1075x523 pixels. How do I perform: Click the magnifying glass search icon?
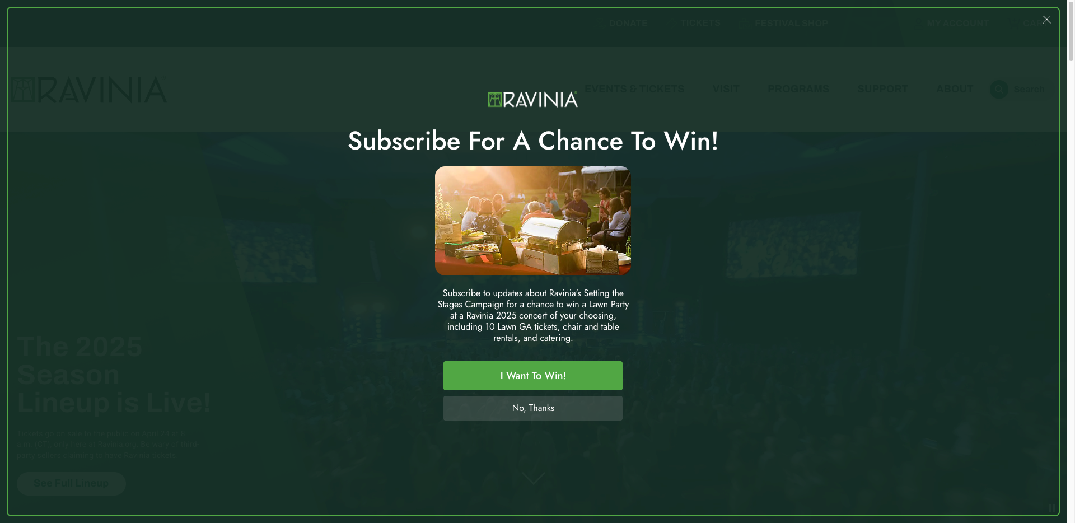[999, 90]
